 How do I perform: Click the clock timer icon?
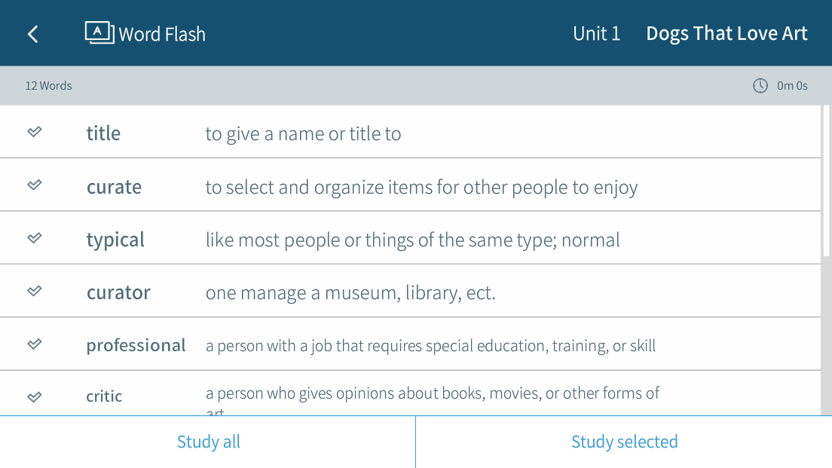click(760, 86)
